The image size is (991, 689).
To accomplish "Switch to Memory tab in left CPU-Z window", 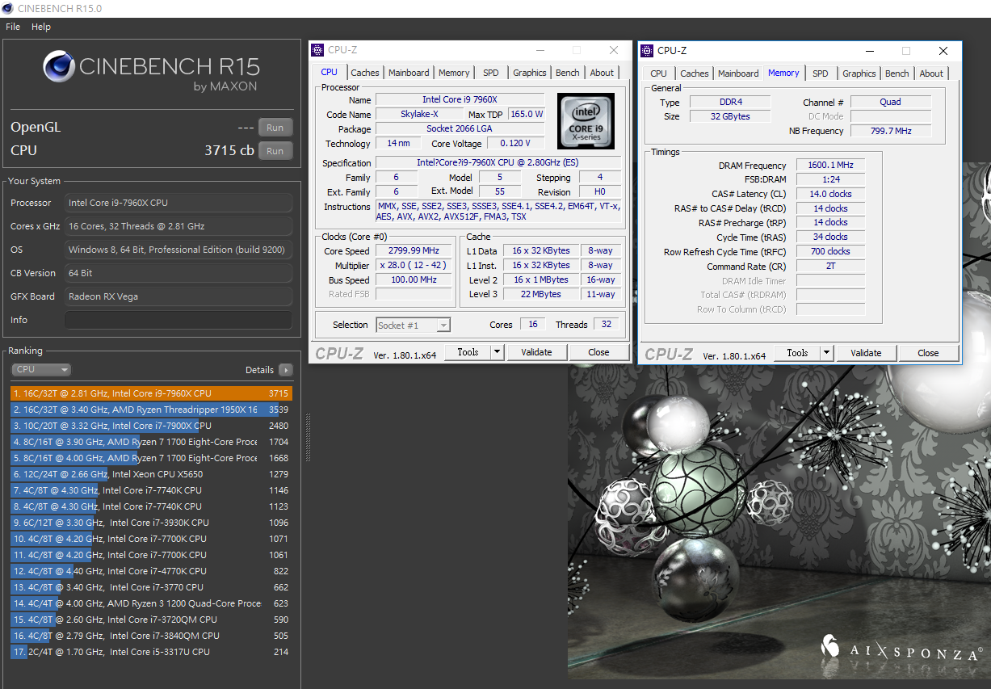I will [454, 73].
